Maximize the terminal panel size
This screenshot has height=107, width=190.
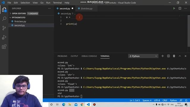click(x=180, y=56)
